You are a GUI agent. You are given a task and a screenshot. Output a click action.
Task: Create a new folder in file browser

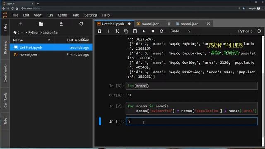pos(41,24)
